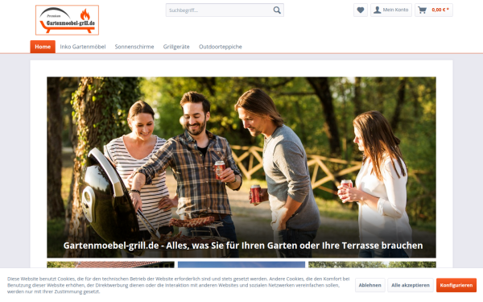Image resolution: width=483 pixels, height=302 pixels.
Task: Click the red-roof teaser thumbnail below banner
Action: (110, 264)
